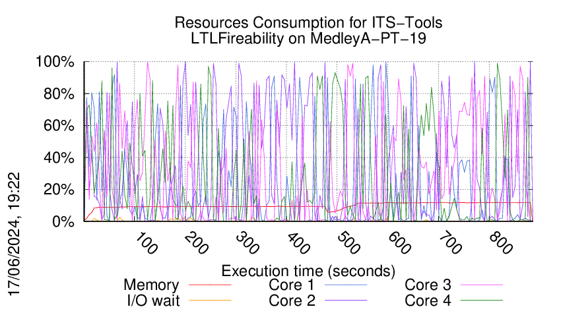Click the 600 x-axis tick label
This screenshot has width=561, height=313.
(399, 243)
